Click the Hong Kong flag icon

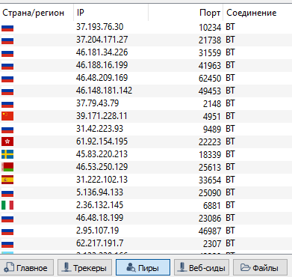(x=7, y=141)
